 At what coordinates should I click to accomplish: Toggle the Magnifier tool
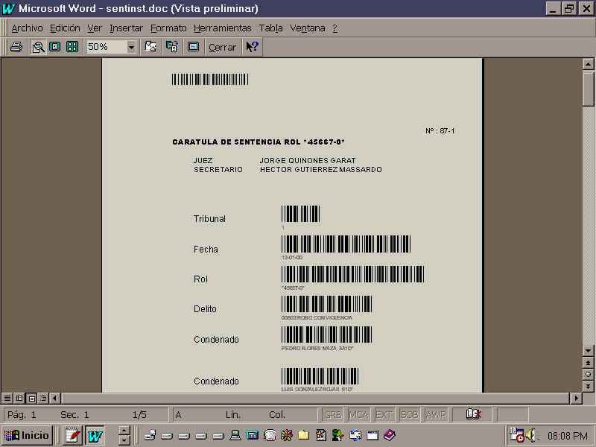click(38, 47)
